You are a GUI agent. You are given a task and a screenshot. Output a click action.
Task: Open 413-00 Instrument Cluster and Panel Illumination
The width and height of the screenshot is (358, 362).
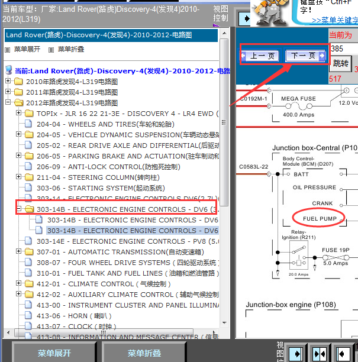[x=128, y=305]
